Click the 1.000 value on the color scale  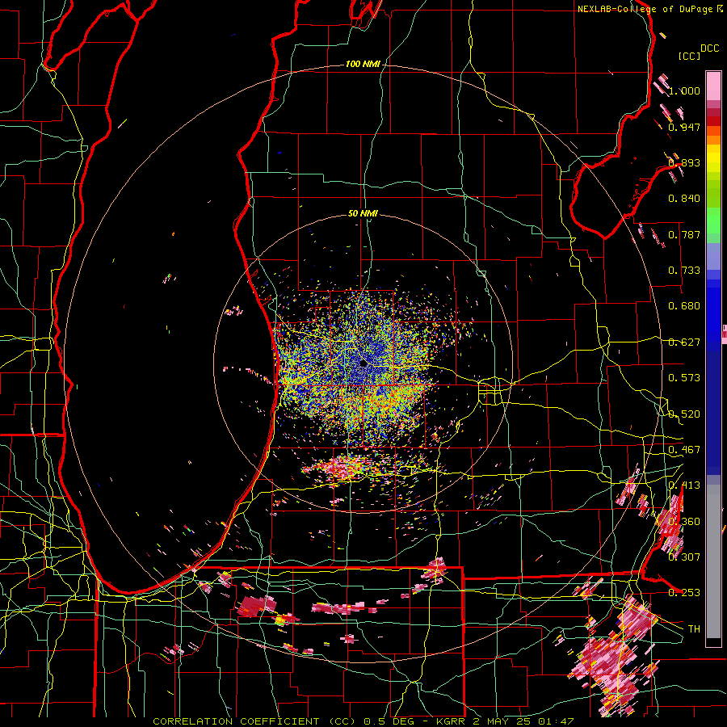tap(684, 90)
